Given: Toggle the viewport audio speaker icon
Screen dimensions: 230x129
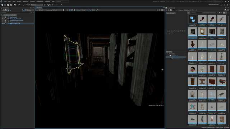Looking at the screenshot, I should 157,10.
